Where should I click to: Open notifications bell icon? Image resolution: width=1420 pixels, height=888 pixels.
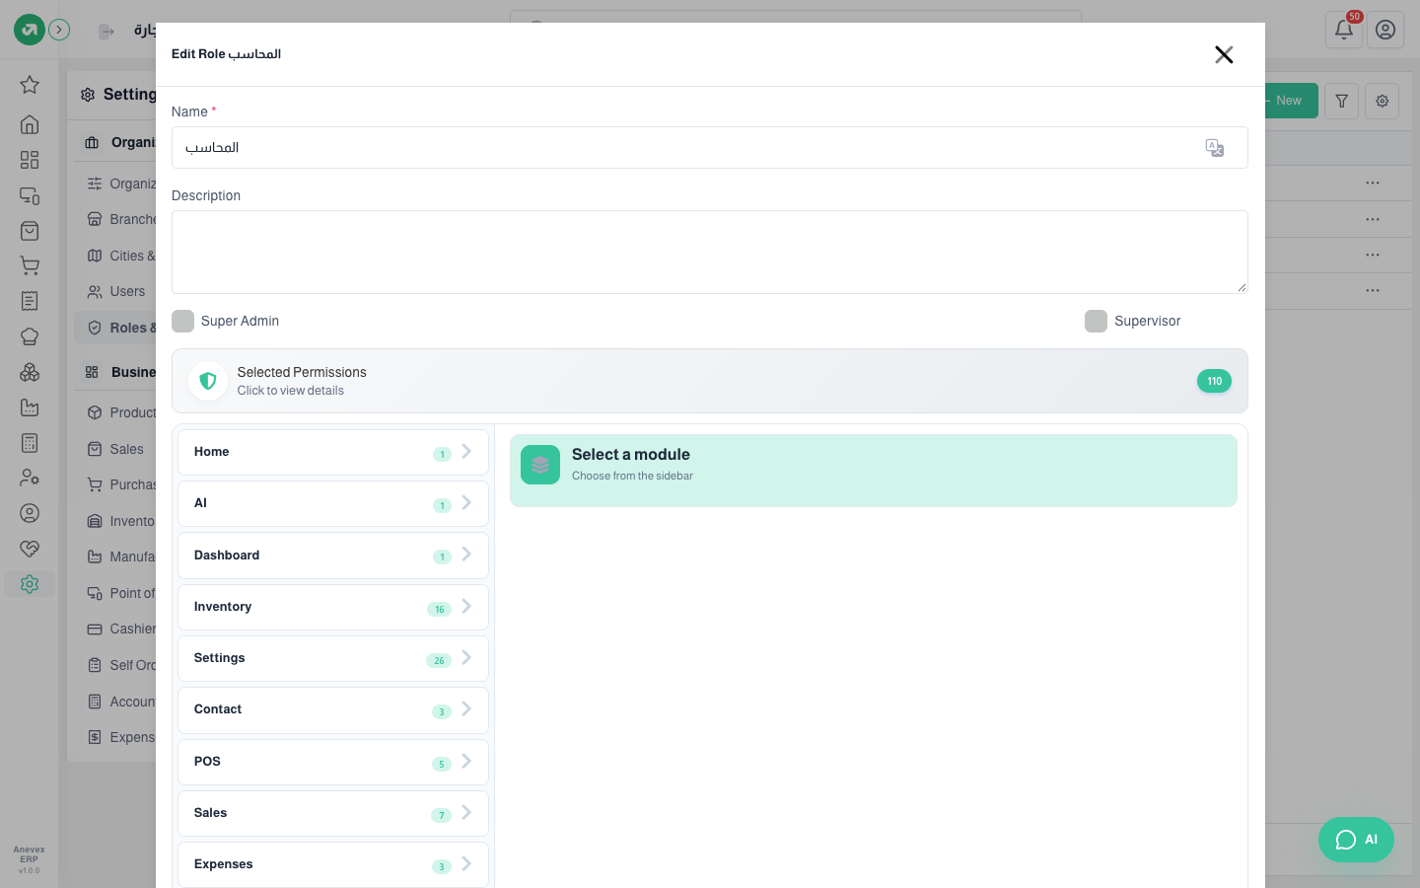[x=1343, y=30]
